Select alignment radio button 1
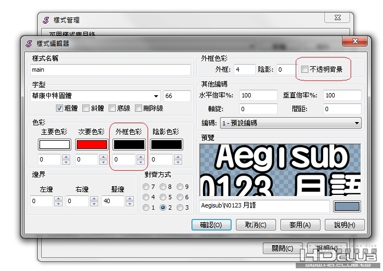Screen dimensions: 383x271 [x=146, y=207]
